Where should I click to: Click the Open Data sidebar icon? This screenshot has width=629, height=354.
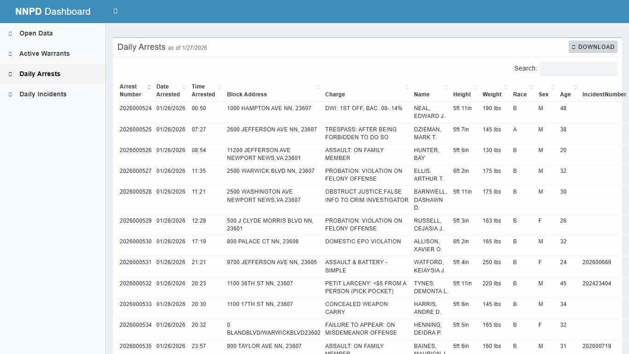point(10,33)
